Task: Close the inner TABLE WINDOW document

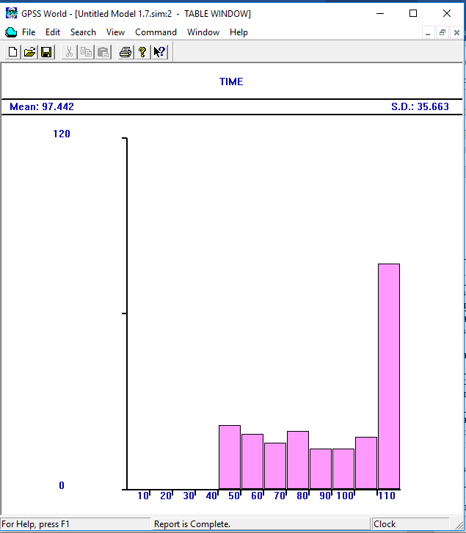Action: (456, 32)
